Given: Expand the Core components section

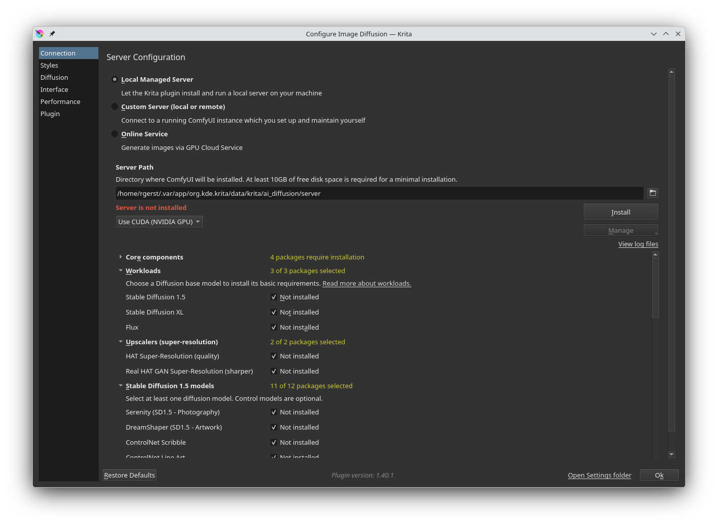Looking at the screenshot, I should point(121,257).
